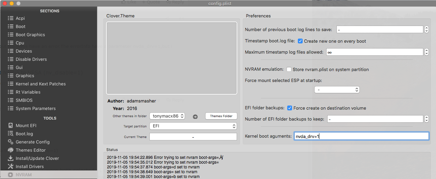Click first 'Error trying to set nvram' line
The height and width of the screenshot is (179, 436).
point(165,157)
